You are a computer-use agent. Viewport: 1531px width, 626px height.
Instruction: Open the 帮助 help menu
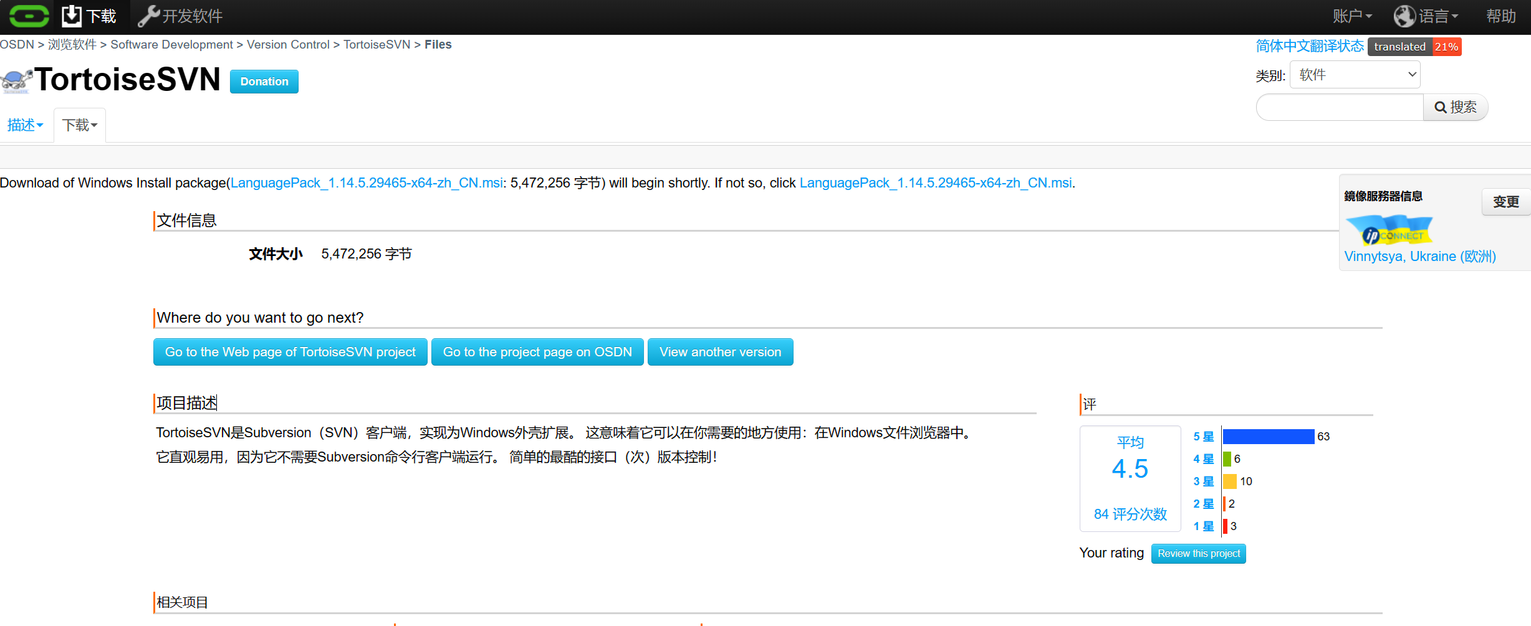[x=1501, y=16]
